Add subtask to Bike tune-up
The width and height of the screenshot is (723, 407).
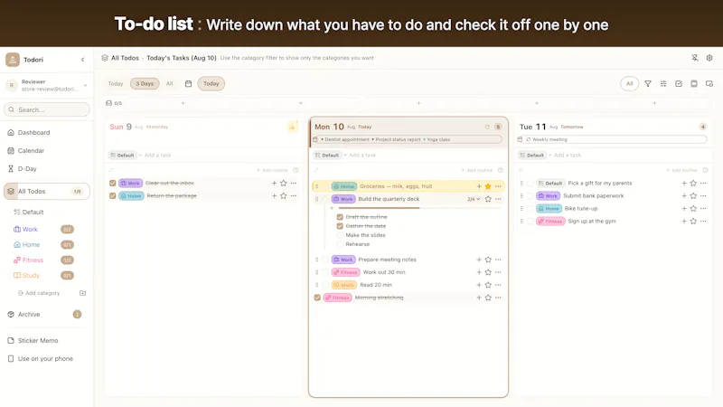point(684,209)
